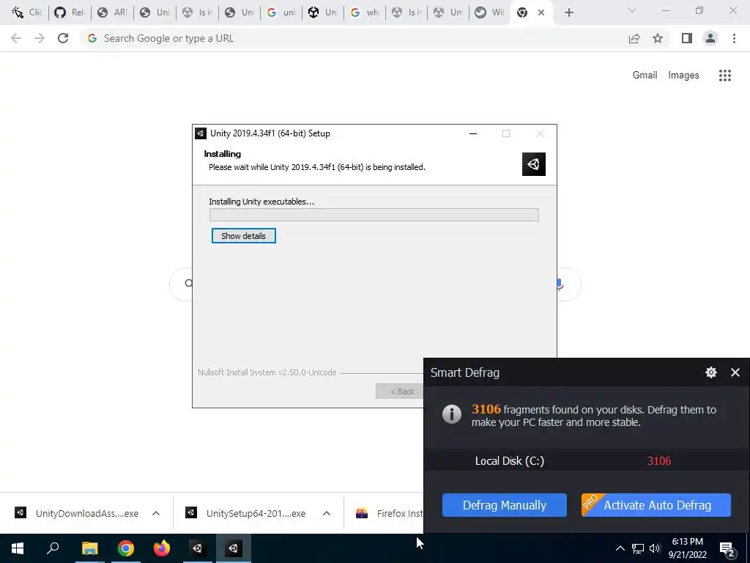The width and height of the screenshot is (750, 563).
Task: Open Gmail link
Action: point(645,76)
